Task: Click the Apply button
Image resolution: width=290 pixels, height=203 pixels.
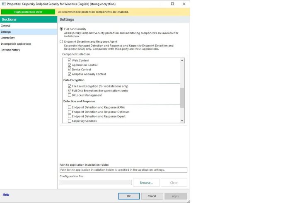Action: click(x=176, y=196)
